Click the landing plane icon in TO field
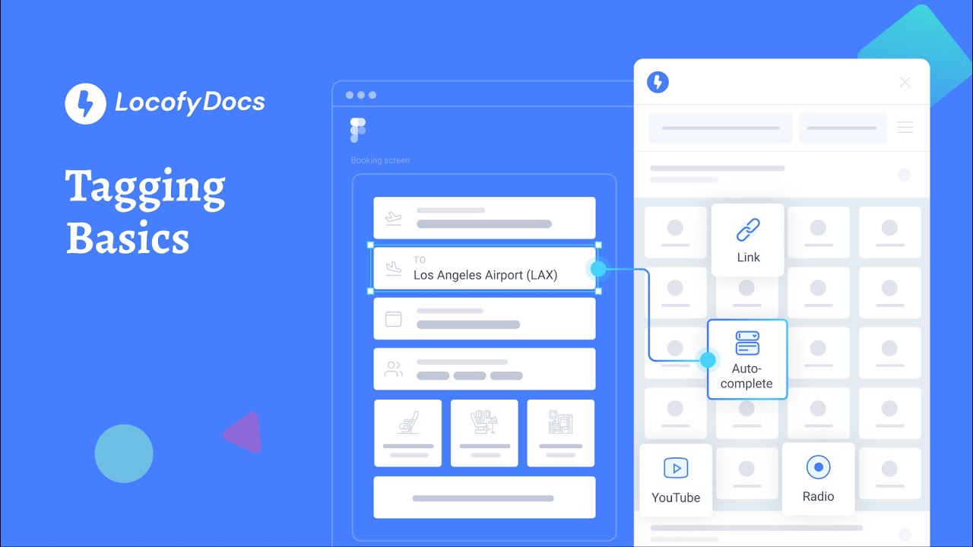Image resolution: width=973 pixels, height=547 pixels. [x=393, y=268]
